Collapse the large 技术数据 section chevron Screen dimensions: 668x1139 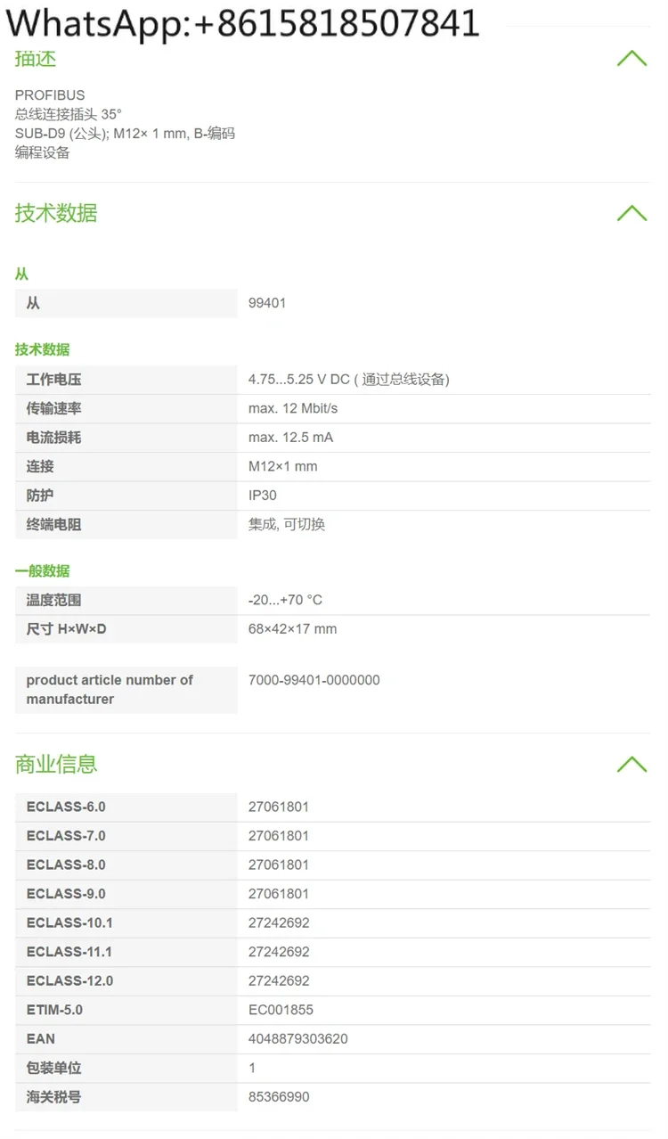pos(631,213)
